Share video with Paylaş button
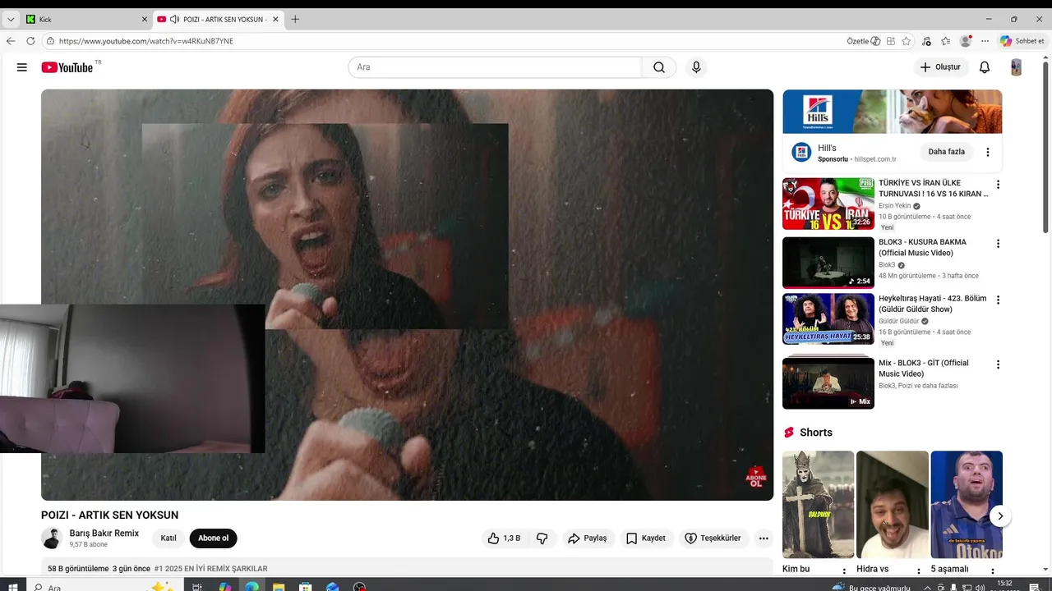The height and width of the screenshot is (591, 1052). coord(587,538)
